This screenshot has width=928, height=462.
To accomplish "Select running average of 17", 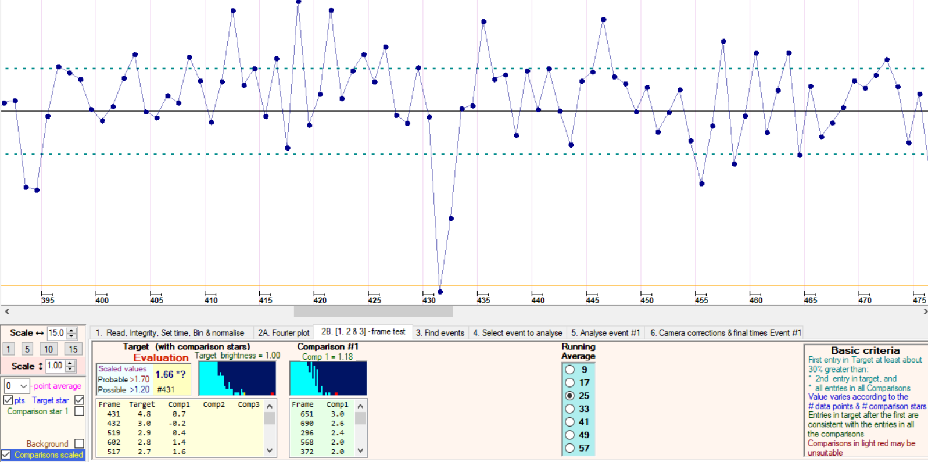I will [x=570, y=382].
